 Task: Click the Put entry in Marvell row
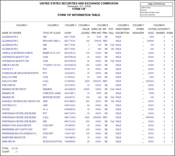(113, 101)
